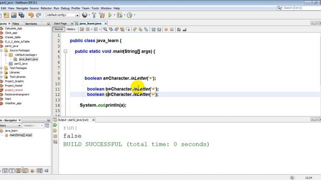This screenshot has width=321, height=180.
Task: Click the Redo arrow icon
Action: pyautogui.click(x=38, y=15)
